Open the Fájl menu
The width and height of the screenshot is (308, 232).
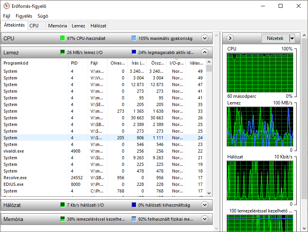7,16
